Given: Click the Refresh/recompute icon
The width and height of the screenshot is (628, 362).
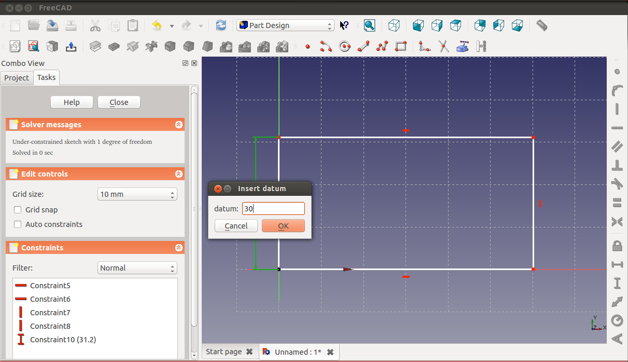Looking at the screenshot, I should (x=221, y=25).
